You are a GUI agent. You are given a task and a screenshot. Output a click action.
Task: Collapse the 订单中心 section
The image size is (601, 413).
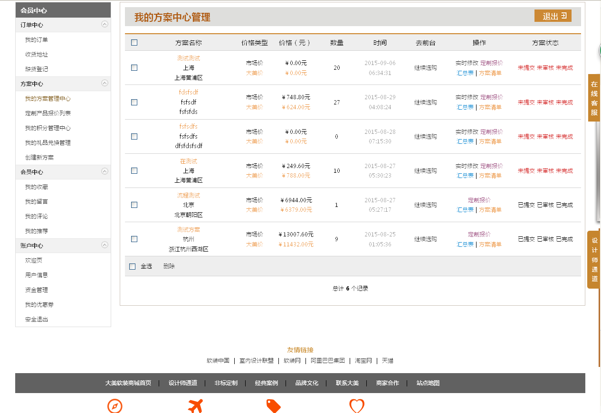pyautogui.click(x=105, y=24)
